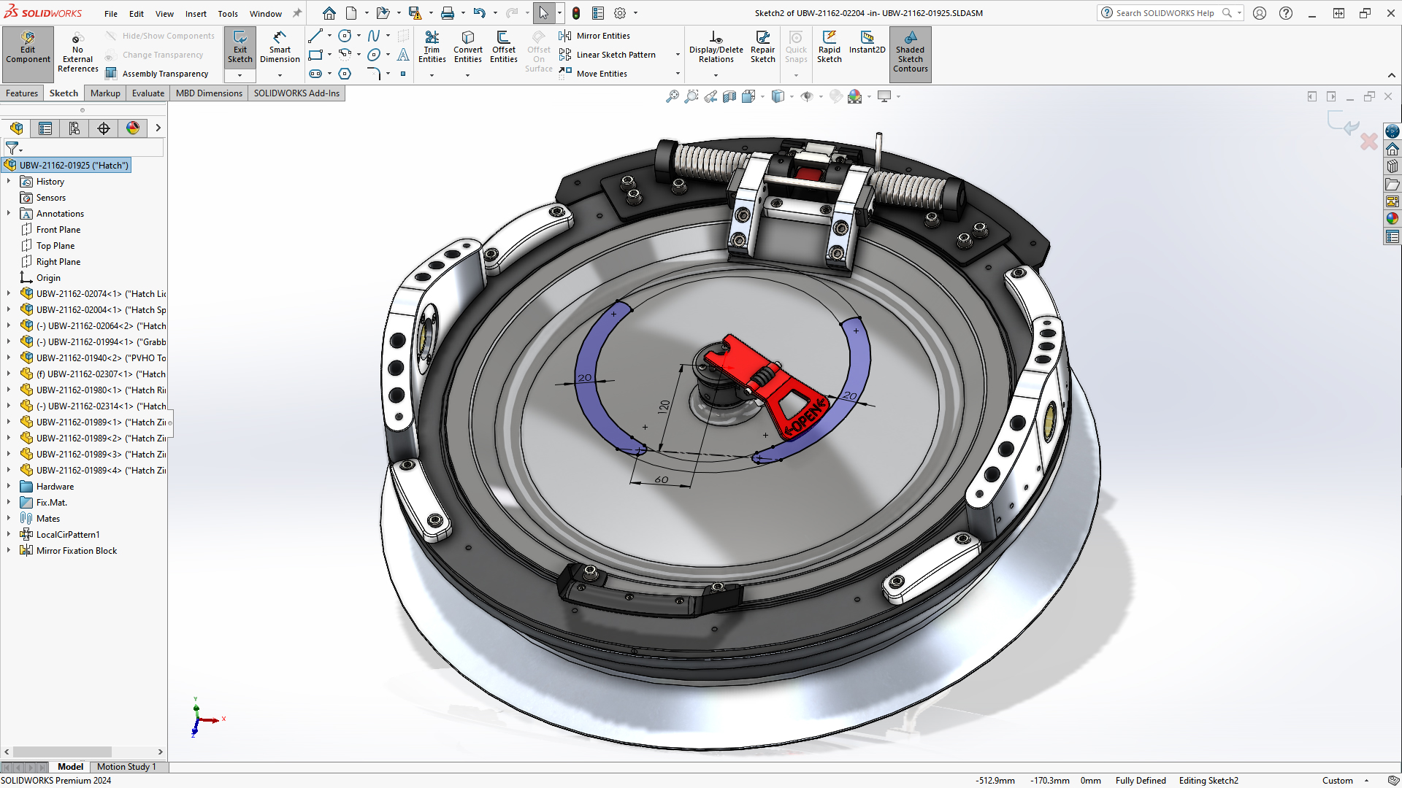Open the Home icon in toolbar
The height and width of the screenshot is (788, 1402).
[329, 13]
